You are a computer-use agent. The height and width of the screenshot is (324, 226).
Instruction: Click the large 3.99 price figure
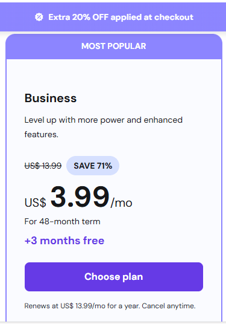click(80, 196)
